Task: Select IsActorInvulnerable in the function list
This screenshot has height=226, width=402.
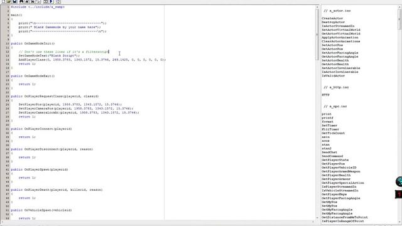Action: tap(340, 72)
